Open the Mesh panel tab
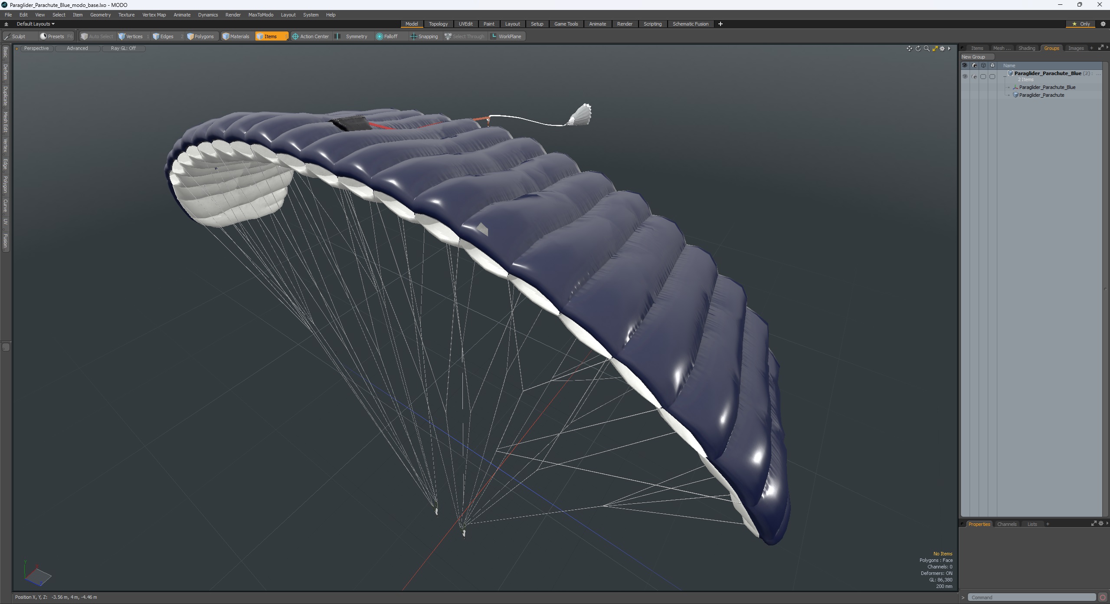 click(1002, 48)
